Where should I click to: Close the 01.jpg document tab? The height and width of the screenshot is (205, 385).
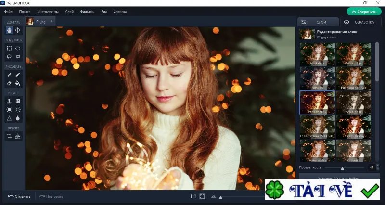[x=51, y=21]
